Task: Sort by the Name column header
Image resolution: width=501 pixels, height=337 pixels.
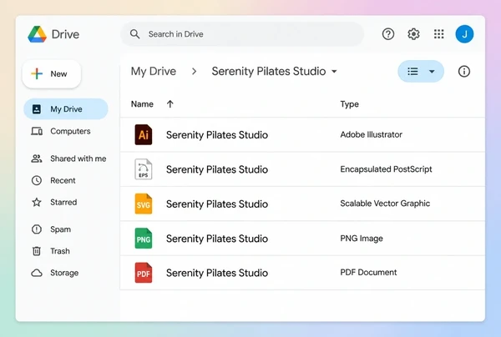Action: (142, 104)
